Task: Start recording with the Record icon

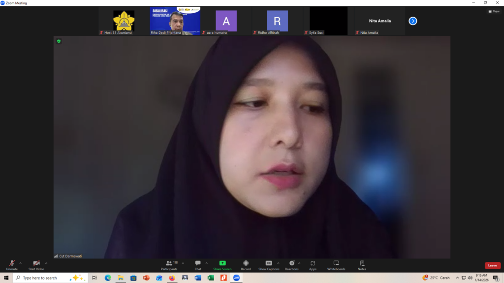Action: click(x=246, y=265)
